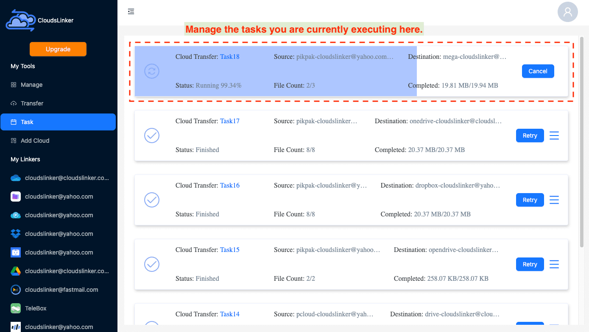
Task: Open the hamburger menu for Task16
Action: coord(554,200)
